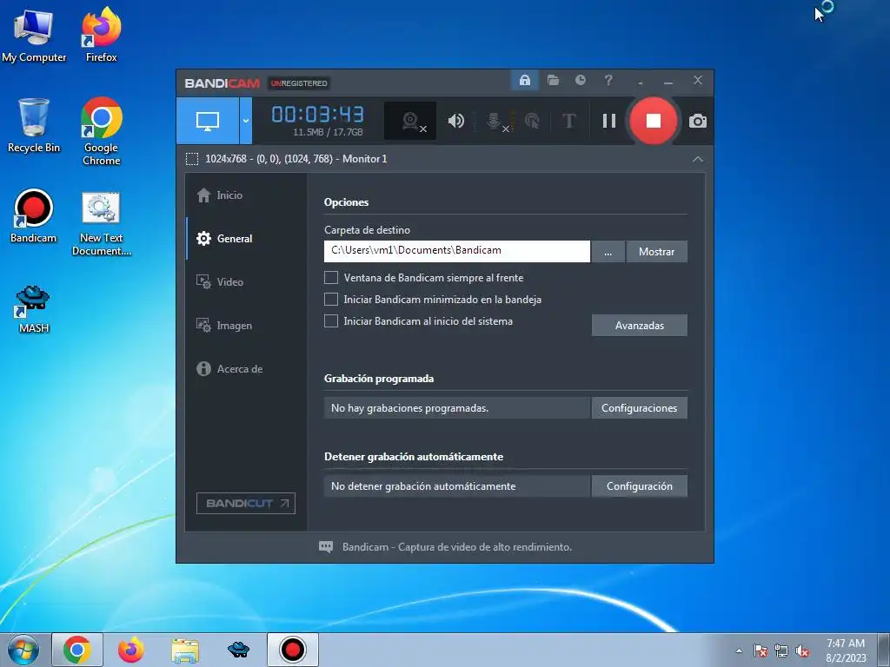Enable Iniciar Bandicam minimizado en la bandeja
This screenshot has width=890, height=667.
[x=331, y=300]
